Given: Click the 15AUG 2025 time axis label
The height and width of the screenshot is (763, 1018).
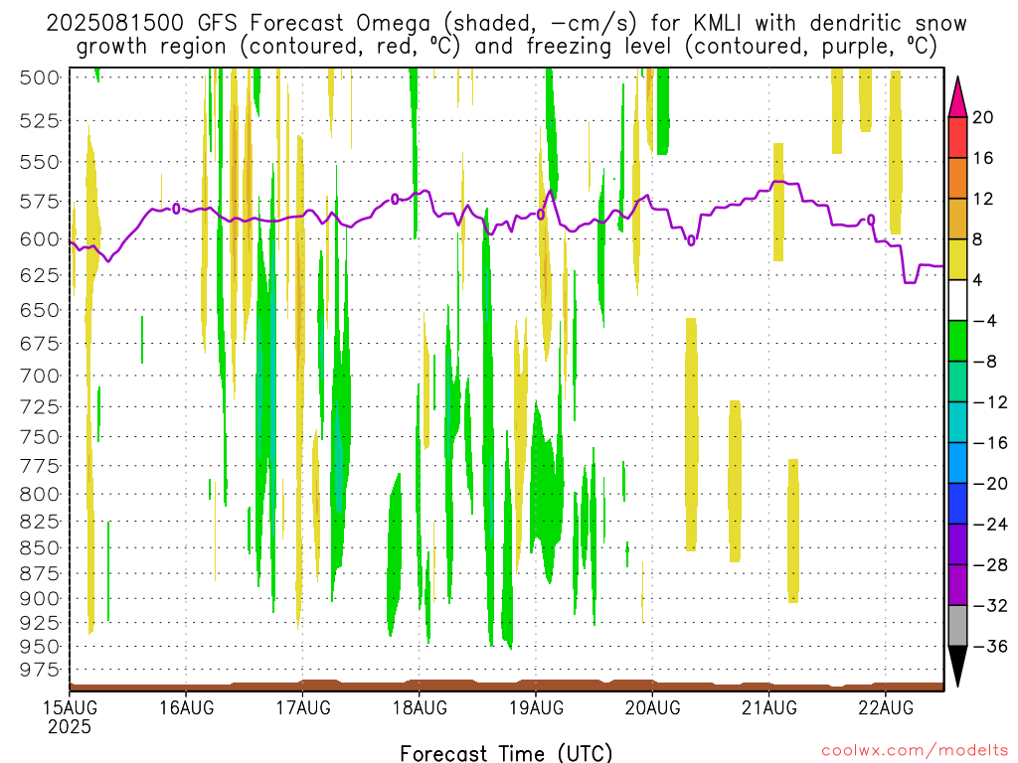Looking at the screenshot, I should pyautogui.click(x=70, y=717).
